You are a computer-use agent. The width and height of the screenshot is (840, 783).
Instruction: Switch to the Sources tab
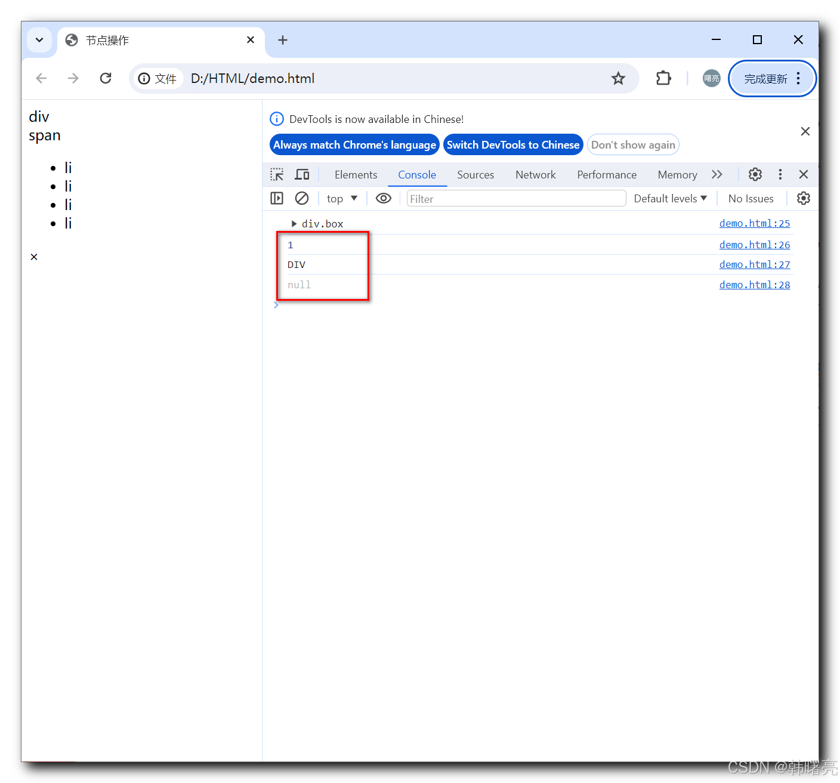(x=475, y=175)
